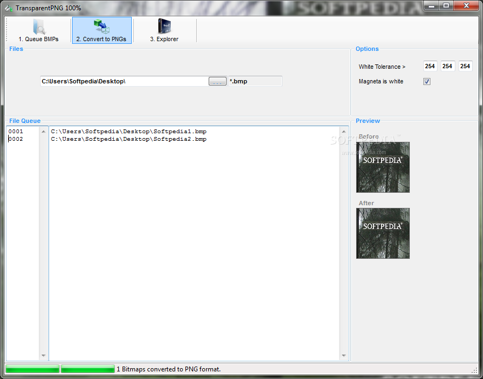Click the After preview thumbnail
483x379 pixels.
point(383,233)
